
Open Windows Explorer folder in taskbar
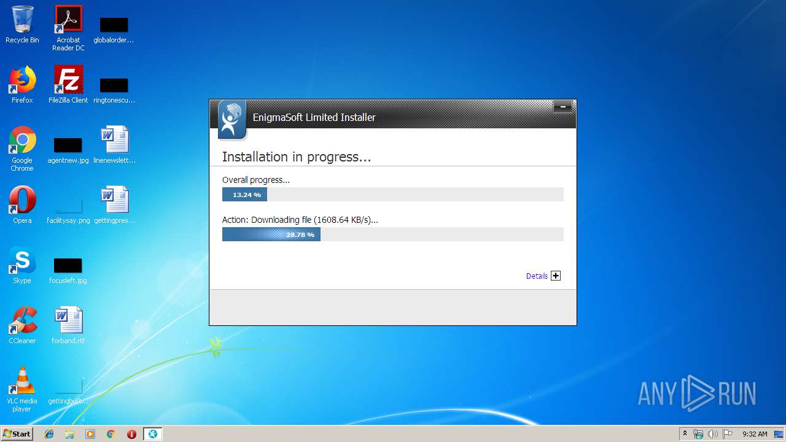69,434
